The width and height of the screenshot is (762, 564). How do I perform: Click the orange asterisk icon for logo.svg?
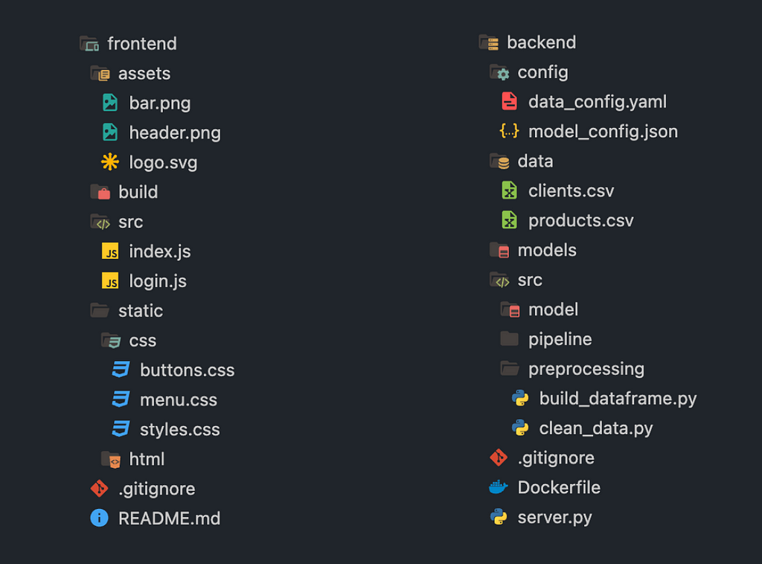coord(110,161)
